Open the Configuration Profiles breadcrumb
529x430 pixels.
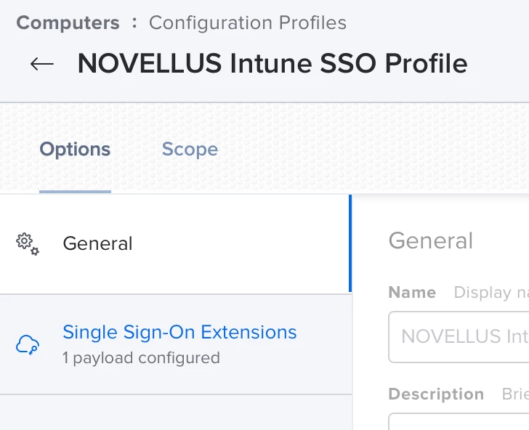pos(248,23)
